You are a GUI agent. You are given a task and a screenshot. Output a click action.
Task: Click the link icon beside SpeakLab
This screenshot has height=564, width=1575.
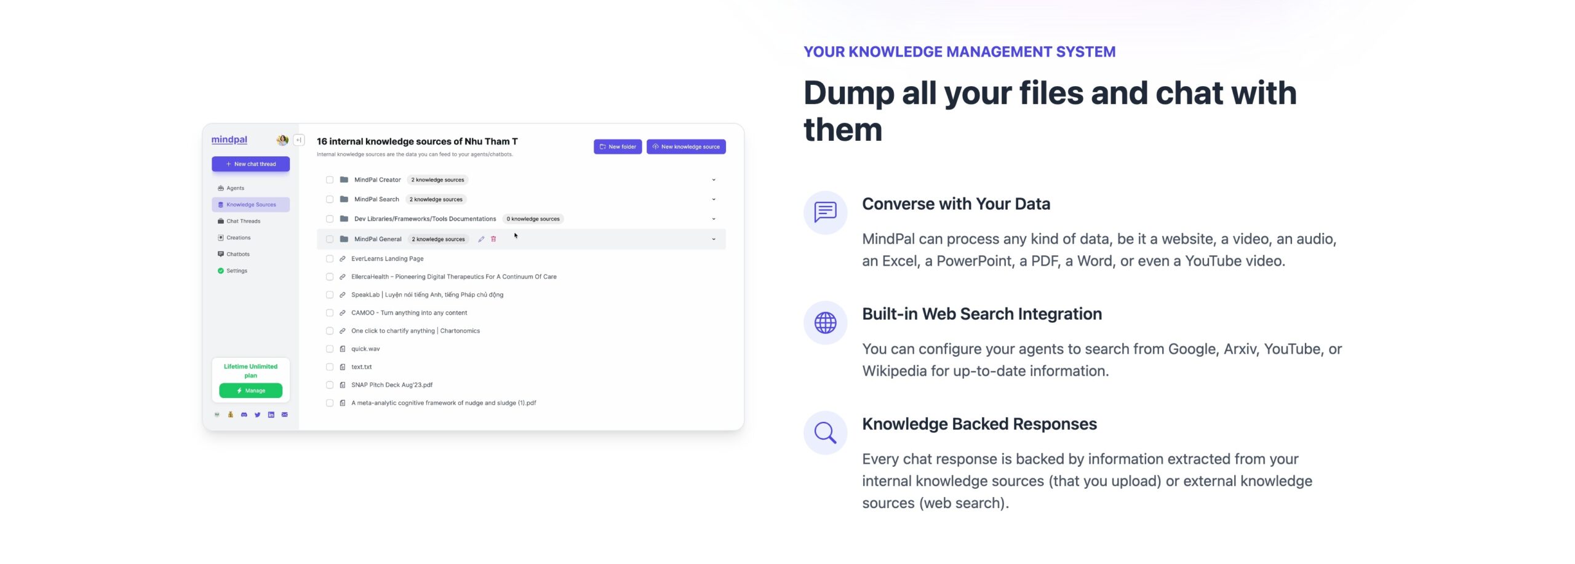(343, 295)
